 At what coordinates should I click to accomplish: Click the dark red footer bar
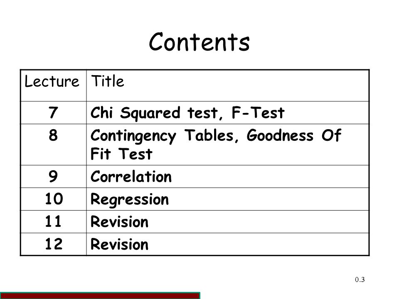pos(100,296)
